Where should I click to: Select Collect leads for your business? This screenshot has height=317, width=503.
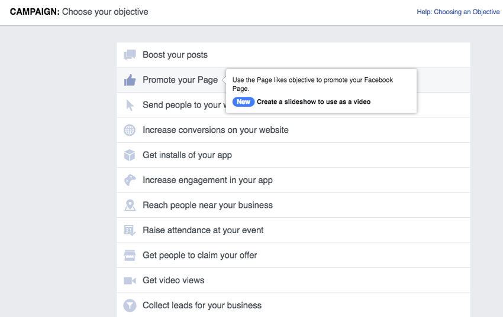coord(294,305)
